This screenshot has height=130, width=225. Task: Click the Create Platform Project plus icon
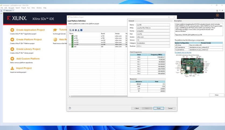click(12, 39)
